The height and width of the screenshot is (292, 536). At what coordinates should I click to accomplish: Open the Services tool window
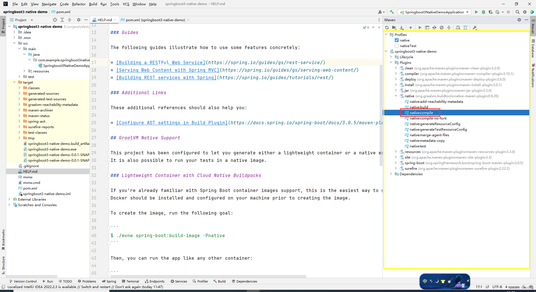tap(179, 281)
